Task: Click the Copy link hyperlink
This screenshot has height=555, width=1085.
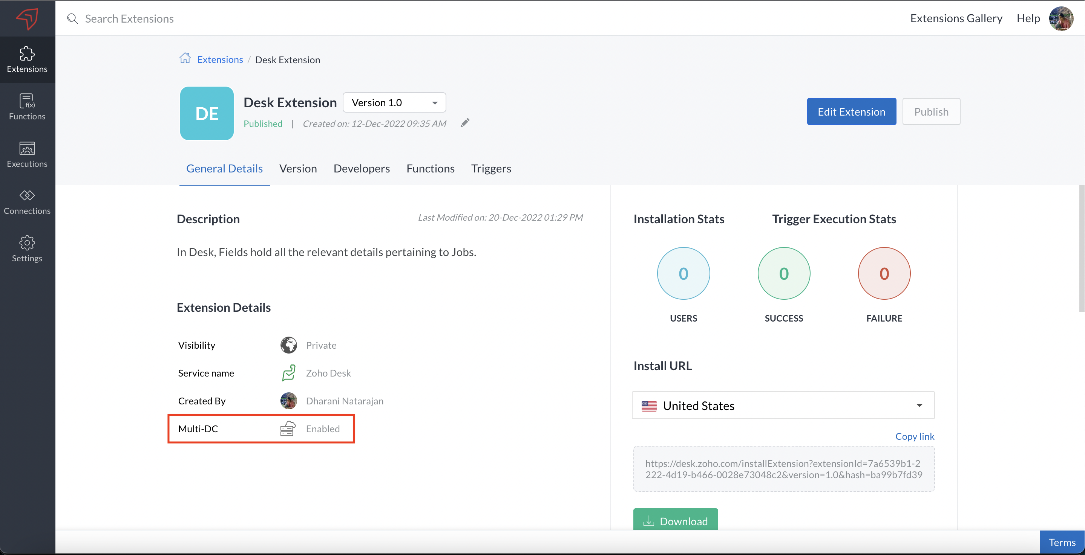Action: click(915, 436)
